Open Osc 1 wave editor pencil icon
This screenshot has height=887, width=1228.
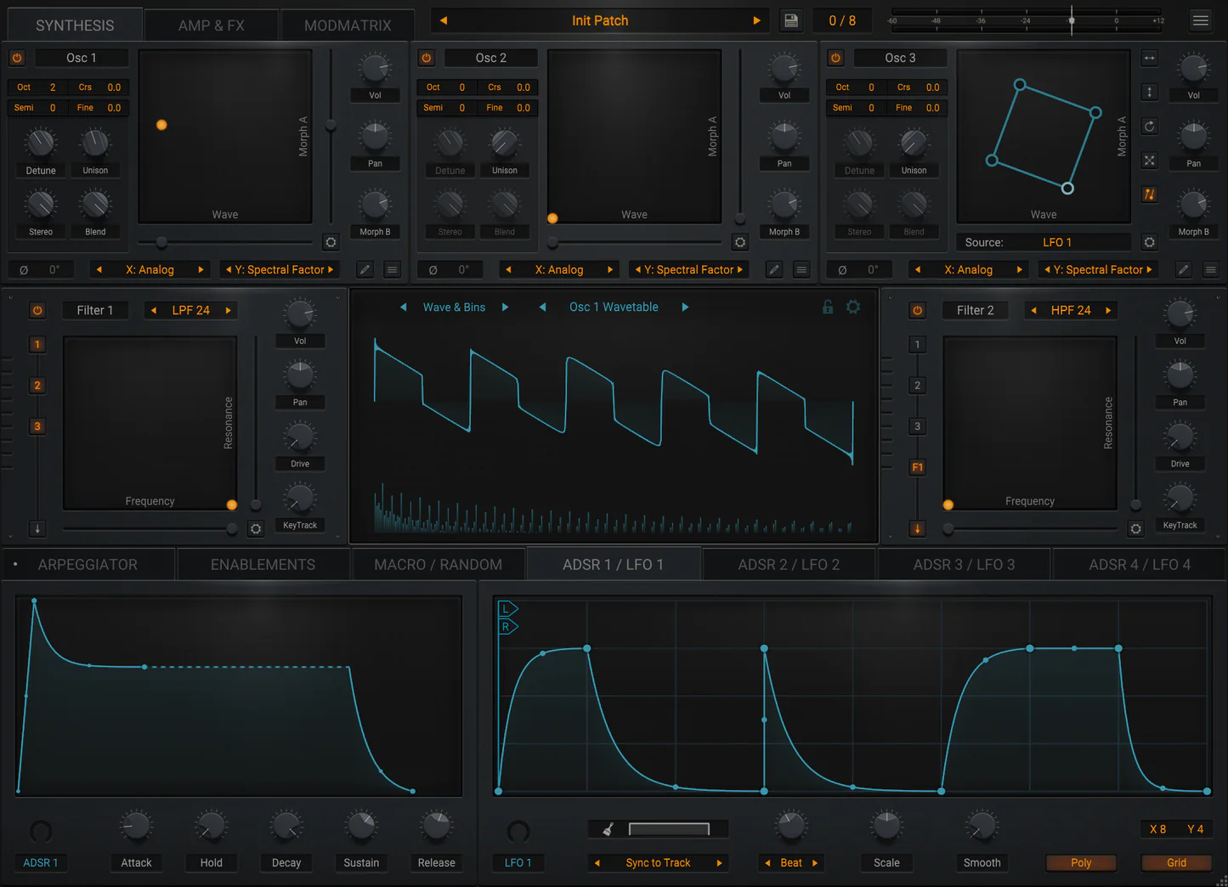coord(365,269)
